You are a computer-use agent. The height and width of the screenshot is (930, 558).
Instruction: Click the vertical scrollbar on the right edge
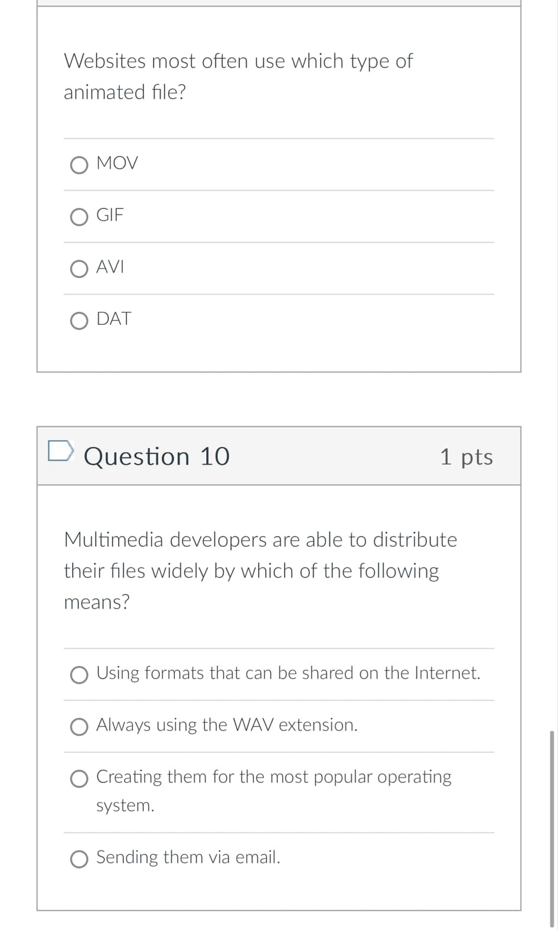click(552, 827)
